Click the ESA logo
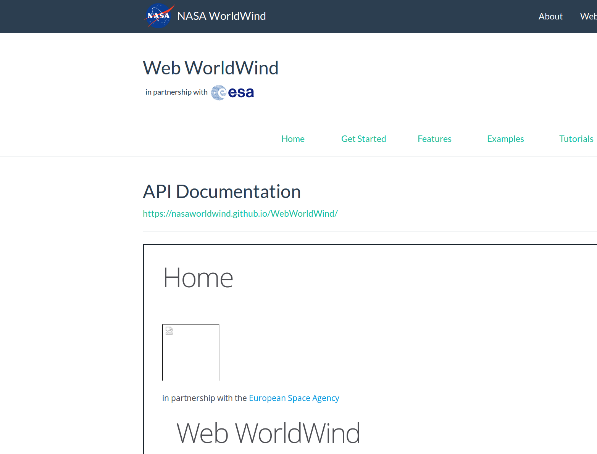 tap(232, 92)
